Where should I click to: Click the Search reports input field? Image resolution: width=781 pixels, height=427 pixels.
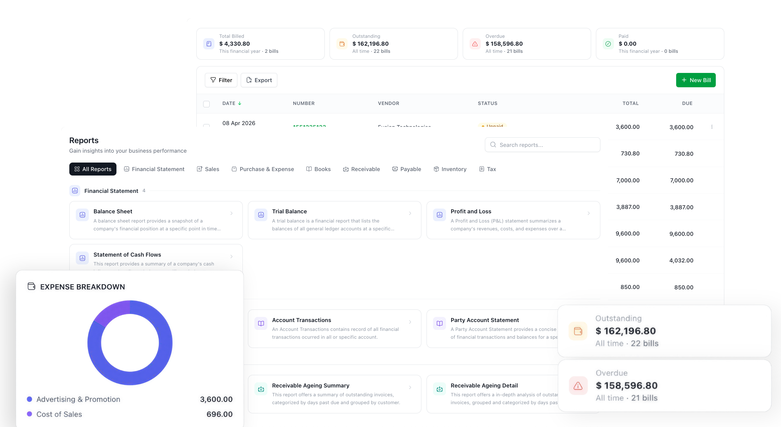coord(542,144)
